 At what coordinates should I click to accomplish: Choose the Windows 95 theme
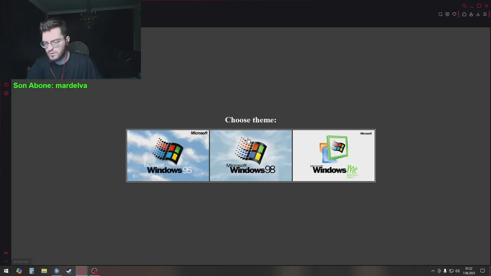(168, 156)
